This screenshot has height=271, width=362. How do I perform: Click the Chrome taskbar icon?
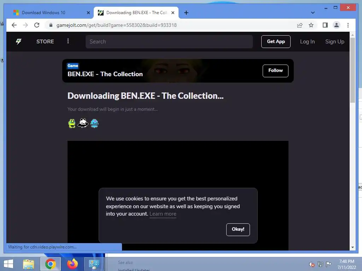(50, 264)
